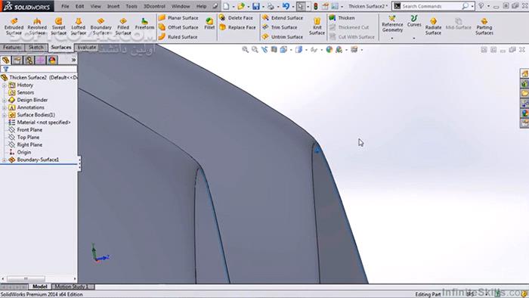Click the Offset Surface command
Viewport: 529px width, 298px height.
click(x=178, y=27)
